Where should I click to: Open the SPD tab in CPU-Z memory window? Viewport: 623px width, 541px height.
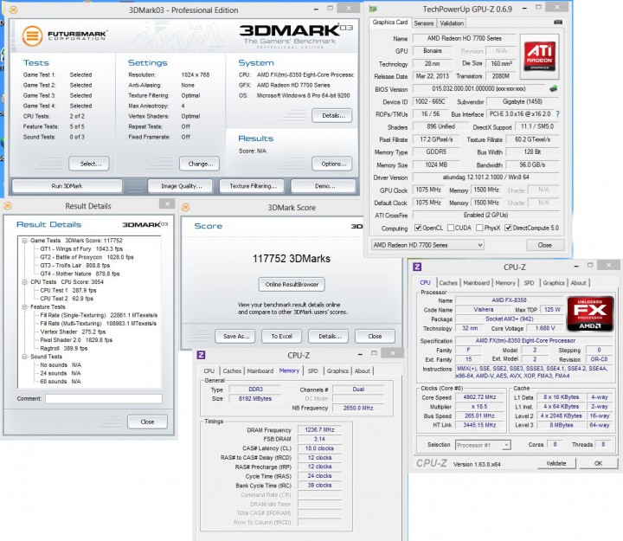coord(312,370)
